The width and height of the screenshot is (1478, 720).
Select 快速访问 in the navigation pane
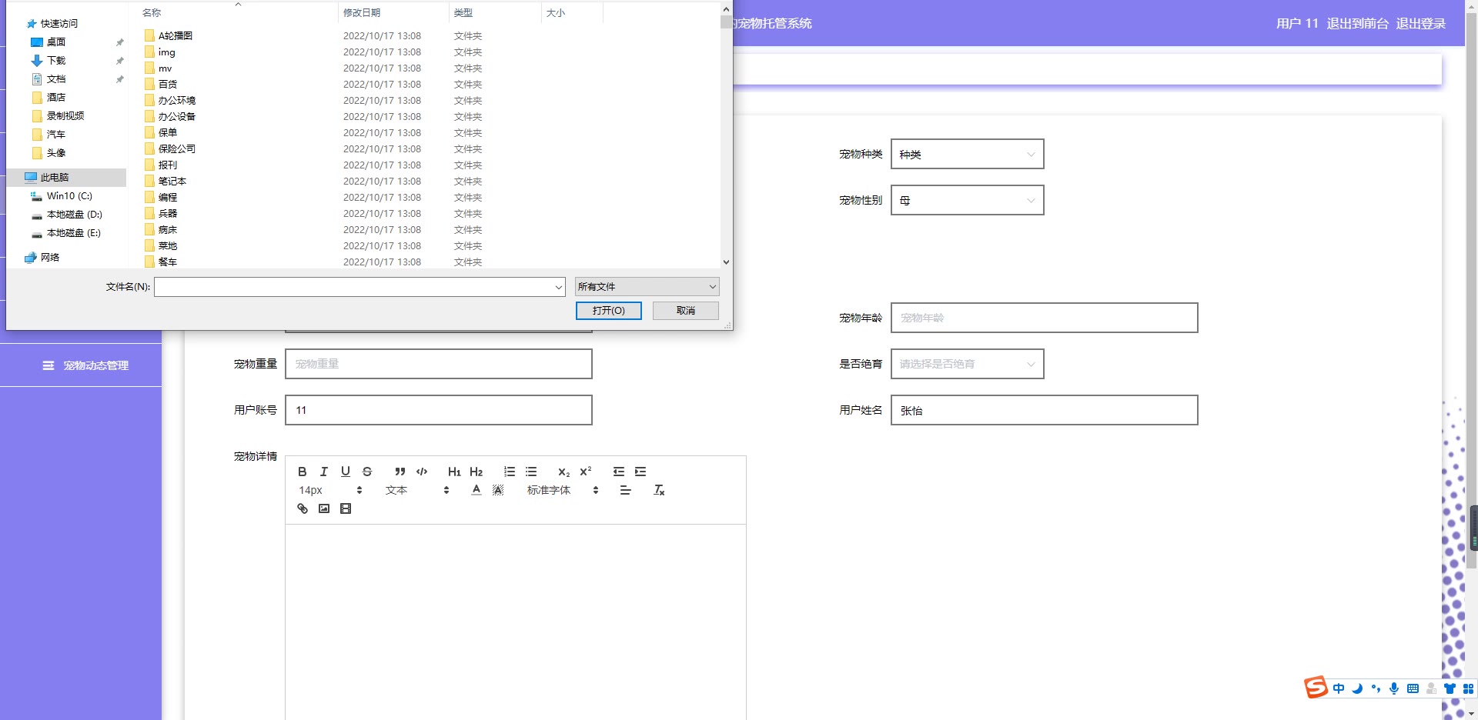(x=59, y=24)
